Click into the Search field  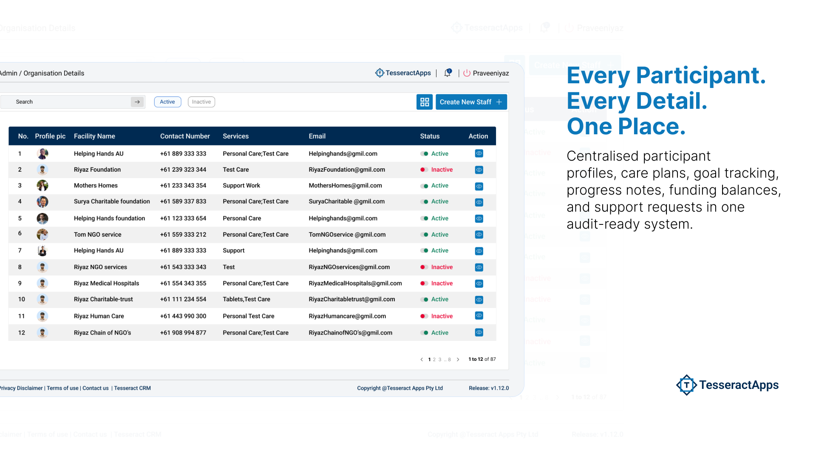72,102
